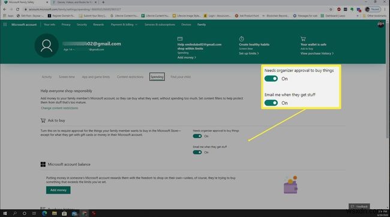
Task: Open the Privacy menu item
Action: click(66, 25)
